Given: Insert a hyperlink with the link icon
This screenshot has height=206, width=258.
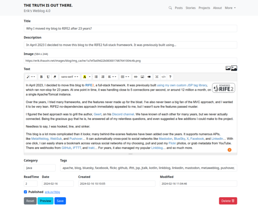Looking at the screenshot, I should point(135,77).
